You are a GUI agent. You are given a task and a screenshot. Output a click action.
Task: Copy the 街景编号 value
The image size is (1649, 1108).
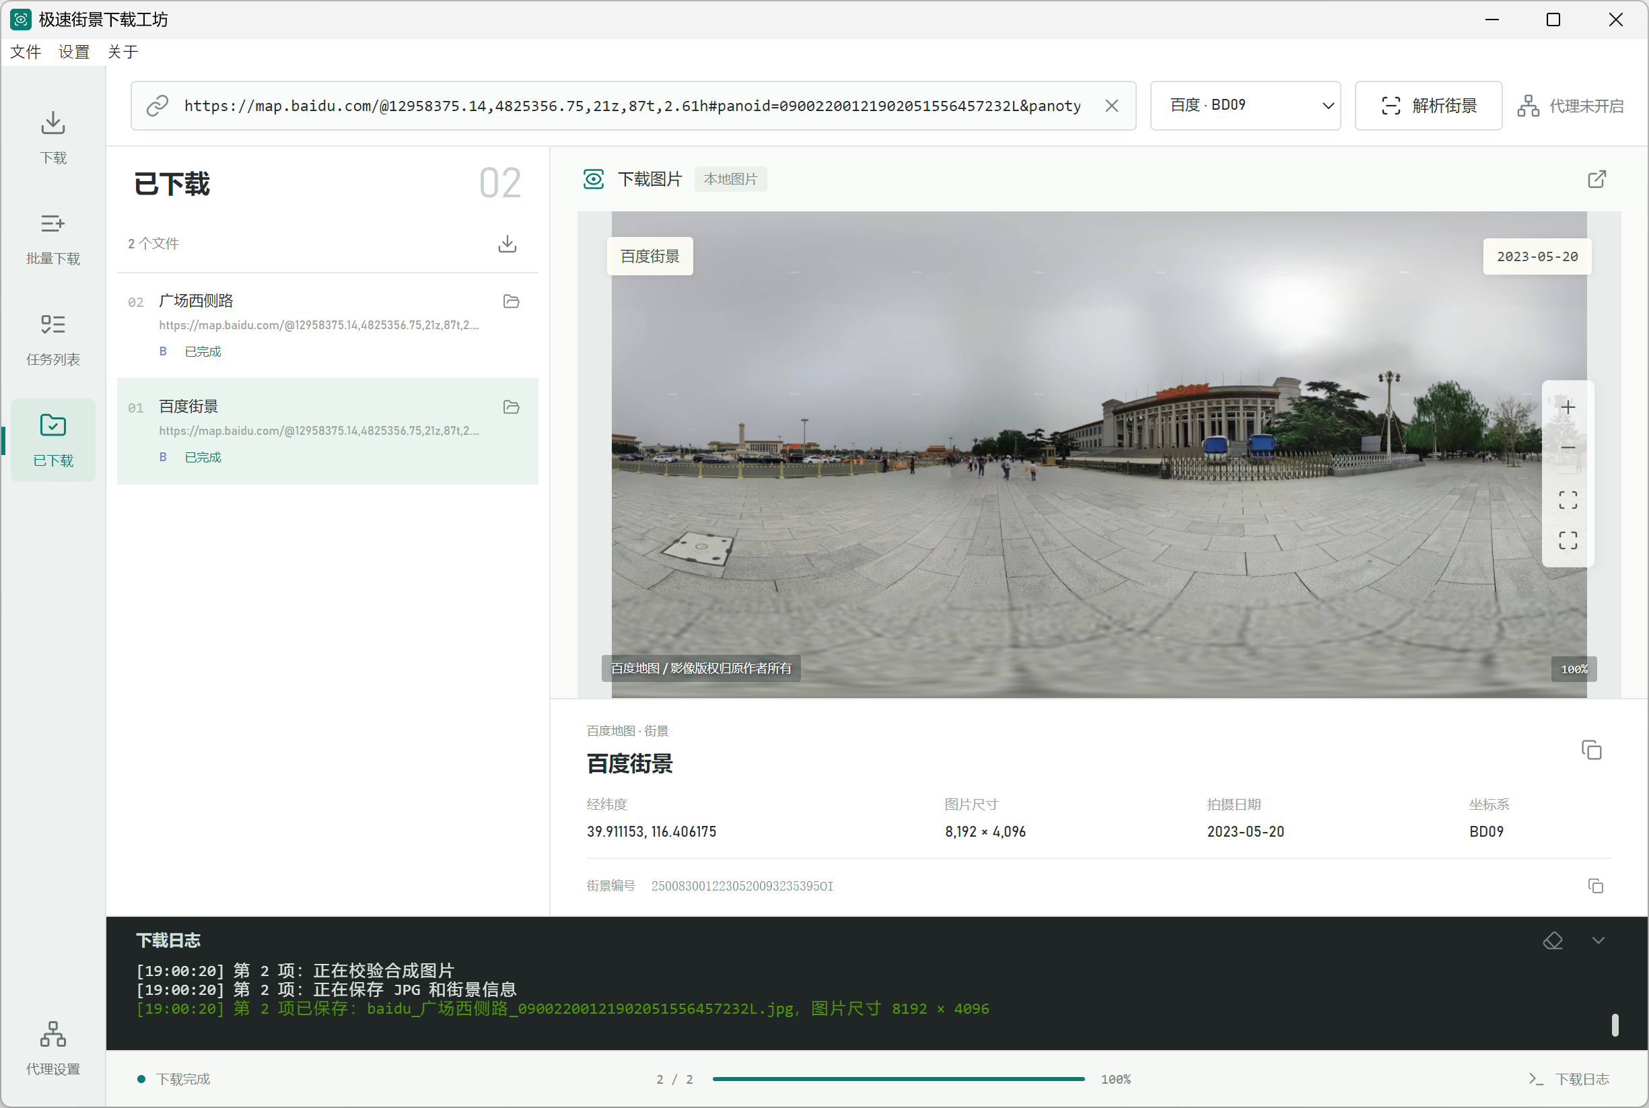click(1595, 886)
